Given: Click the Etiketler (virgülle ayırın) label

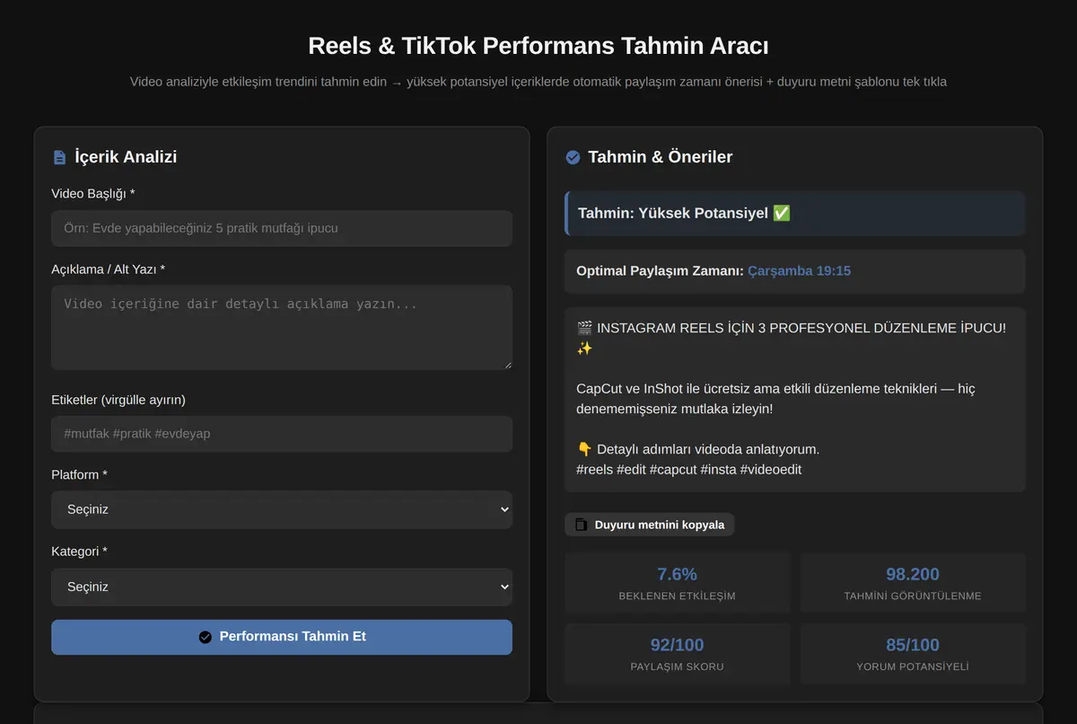Looking at the screenshot, I should pyautogui.click(x=118, y=400).
